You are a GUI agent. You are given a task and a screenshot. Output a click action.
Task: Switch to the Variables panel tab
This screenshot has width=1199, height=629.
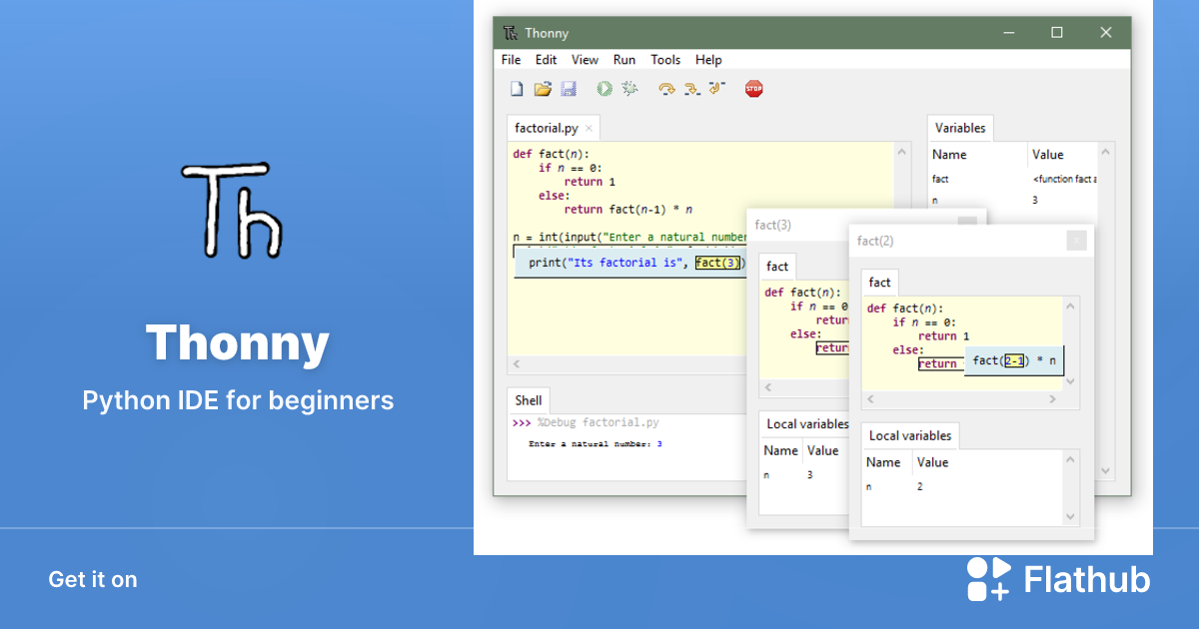(x=959, y=128)
